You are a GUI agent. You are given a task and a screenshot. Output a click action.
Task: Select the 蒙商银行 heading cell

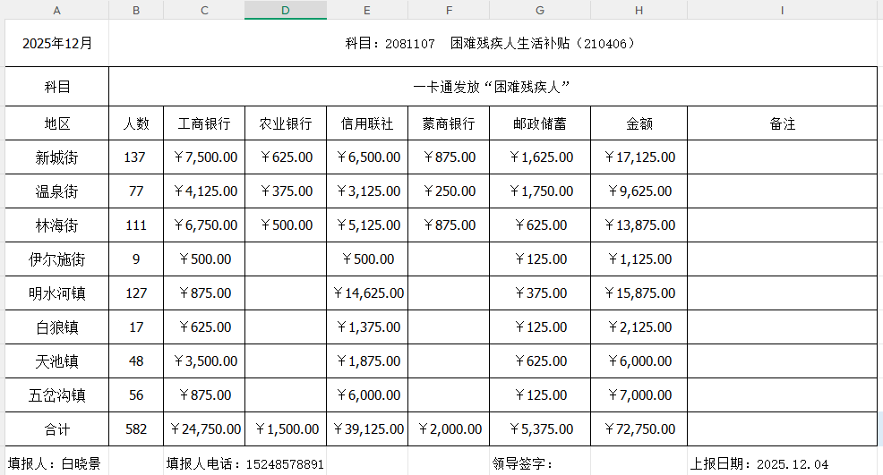(x=448, y=123)
